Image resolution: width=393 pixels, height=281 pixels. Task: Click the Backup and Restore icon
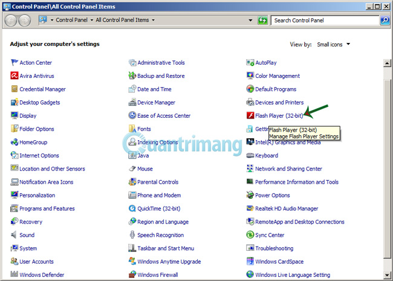(132, 76)
